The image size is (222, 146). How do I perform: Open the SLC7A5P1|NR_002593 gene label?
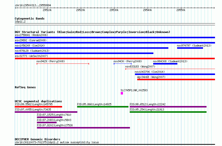[134, 90]
